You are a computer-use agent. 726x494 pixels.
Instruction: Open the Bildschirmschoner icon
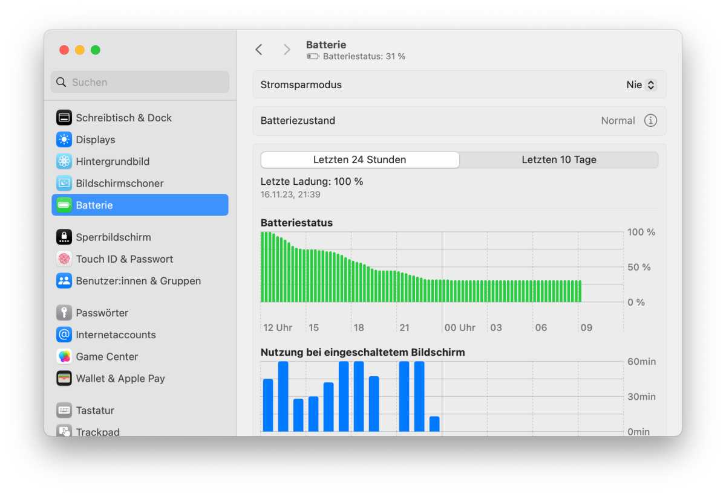coord(64,183)
